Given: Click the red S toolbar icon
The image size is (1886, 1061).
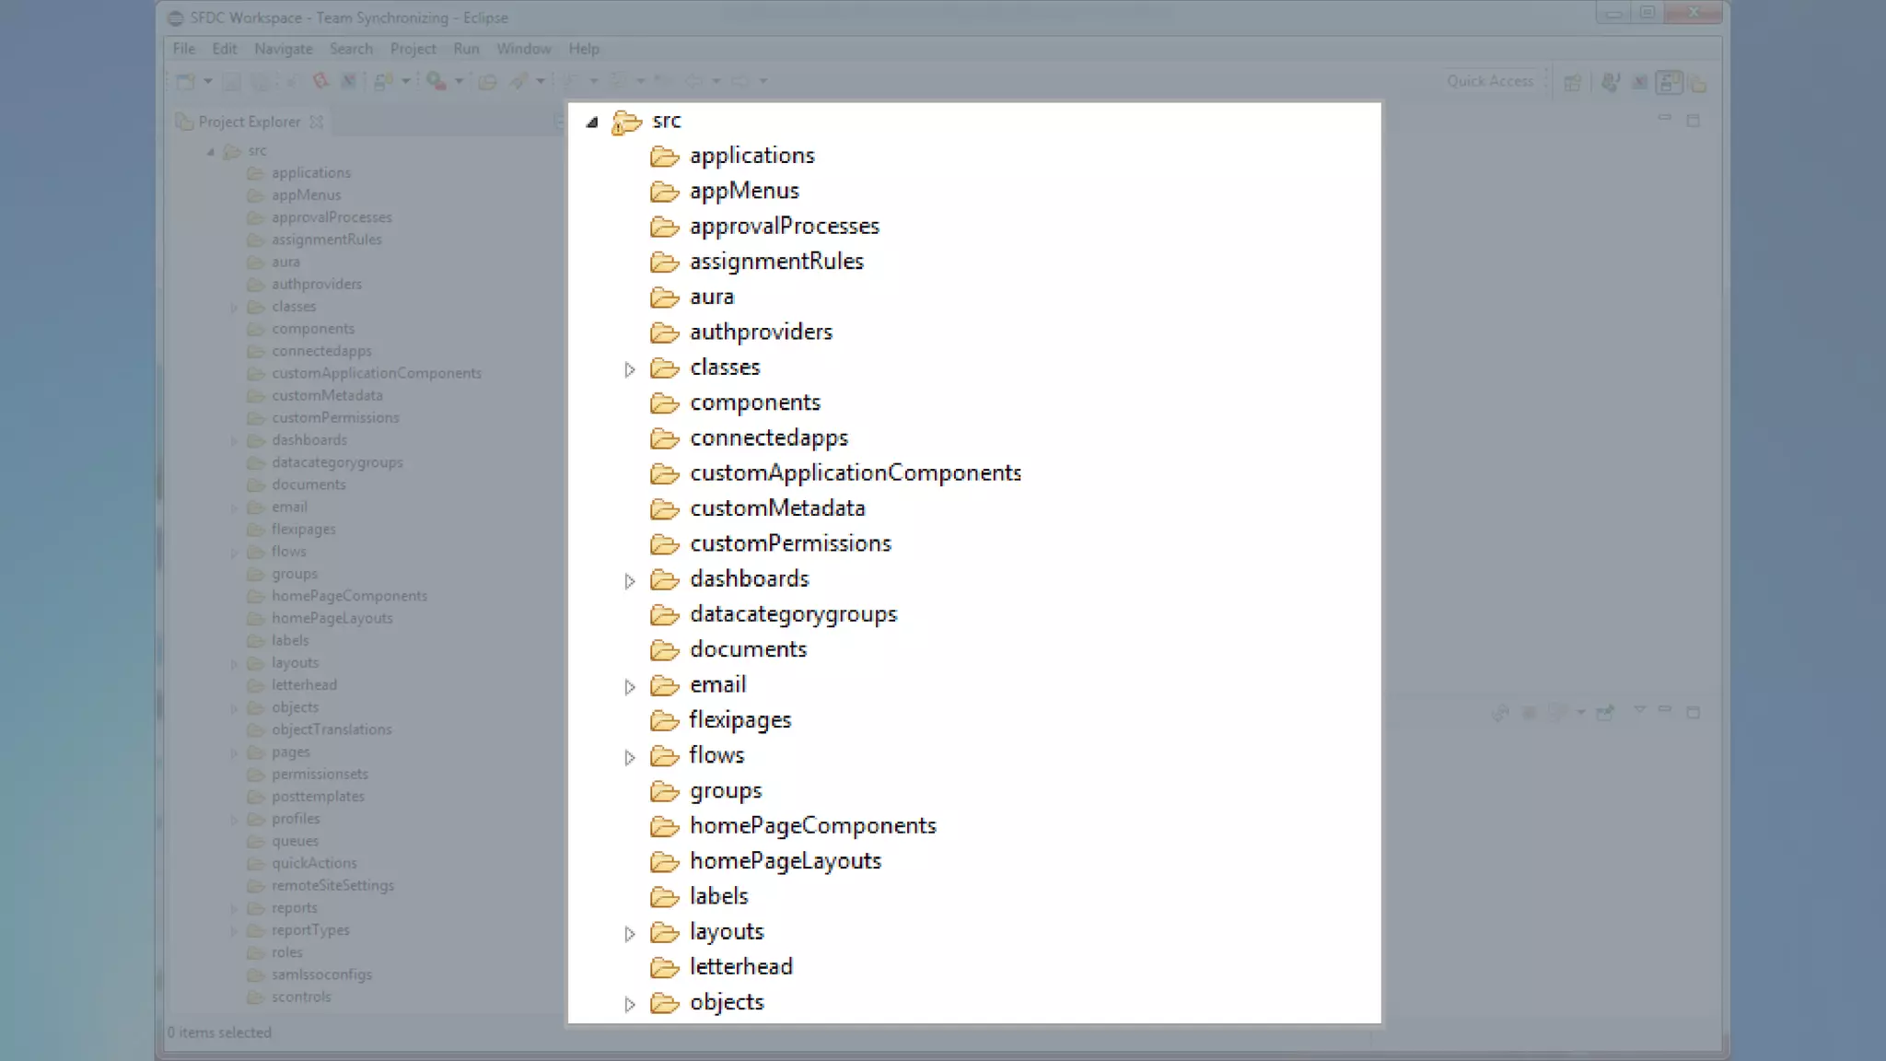Looking at the screenshot, I should click(320, 81).
